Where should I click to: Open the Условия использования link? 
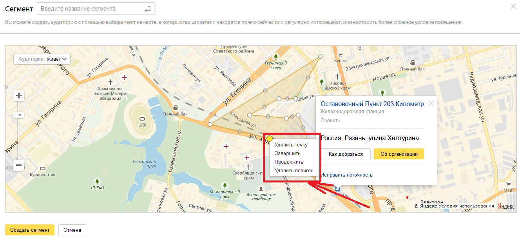click(466, 206)
